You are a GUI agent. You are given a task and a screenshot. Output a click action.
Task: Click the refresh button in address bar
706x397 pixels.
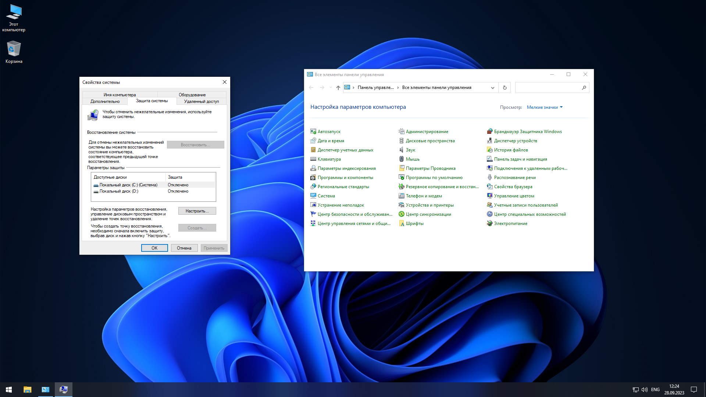504,87
